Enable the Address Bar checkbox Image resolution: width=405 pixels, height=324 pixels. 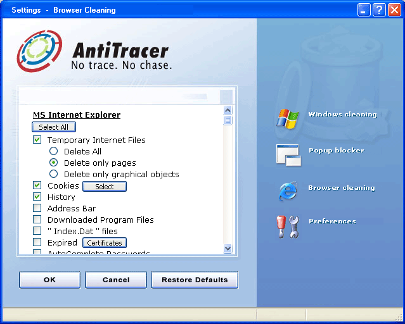click(37, 208)
